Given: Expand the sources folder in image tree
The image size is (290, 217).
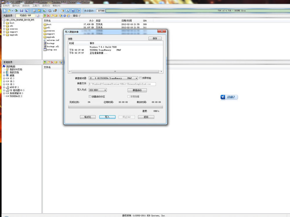Looking at the screenshot, I should (4, 29).
